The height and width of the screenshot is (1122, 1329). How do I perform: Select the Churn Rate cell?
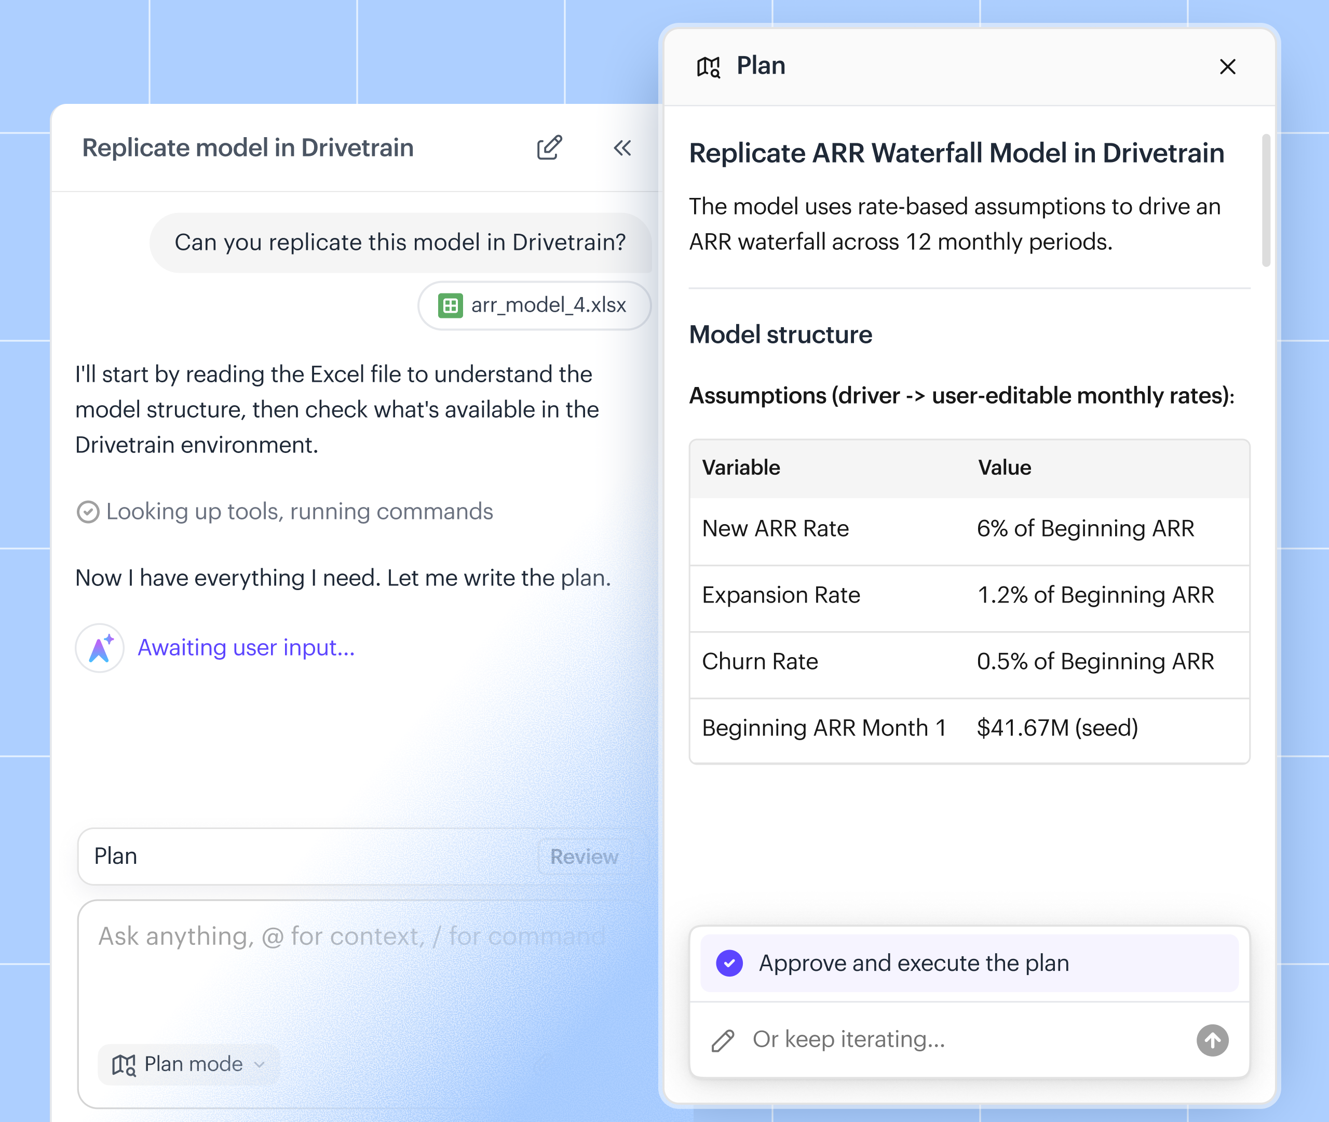[760, 661]
